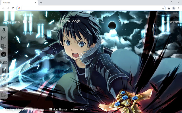Open the Amazon shortcut in sidebar

coord(4,30)
